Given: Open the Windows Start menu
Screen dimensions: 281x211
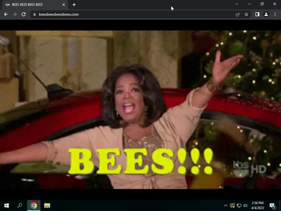Looking at the screenshot, I should click(7, 206).
